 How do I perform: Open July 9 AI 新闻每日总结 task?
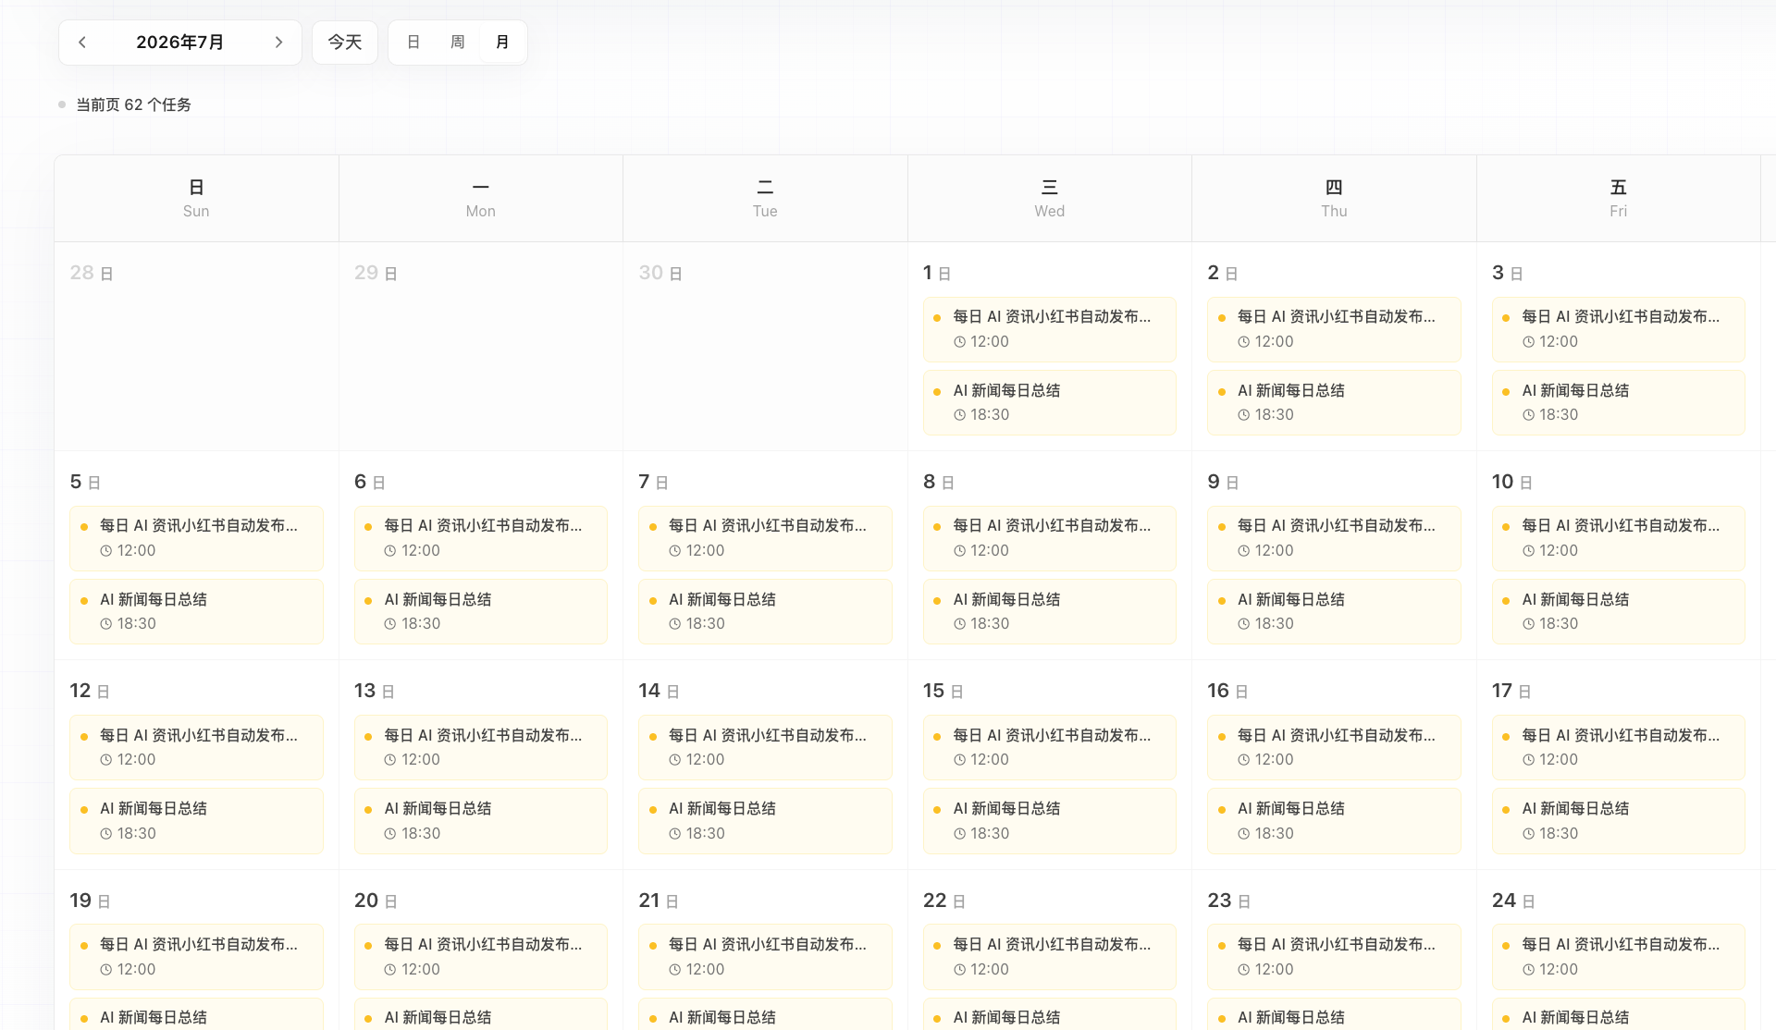pos(1334,611)
